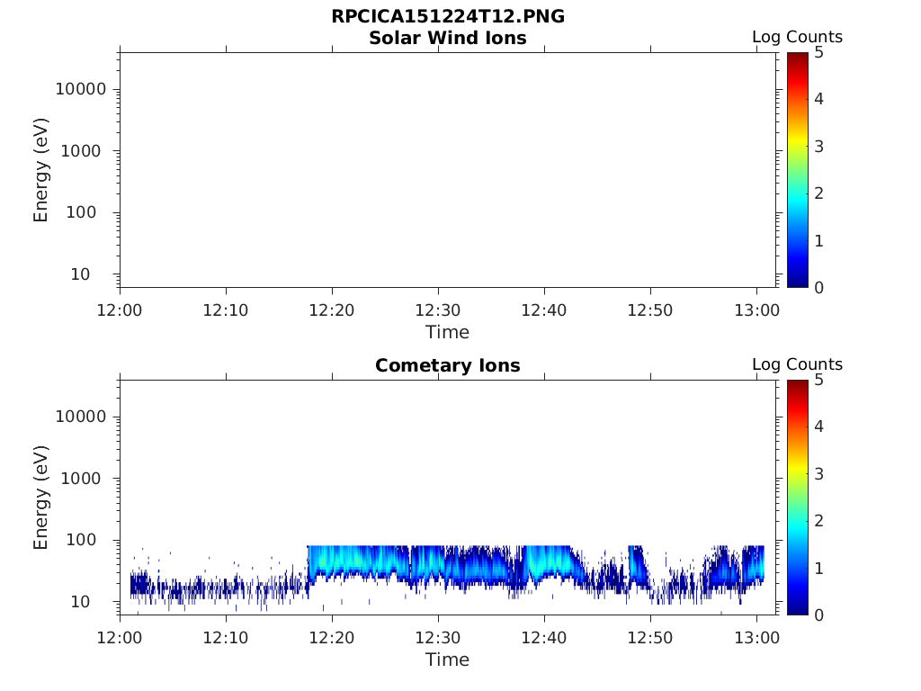
Task: Click the 12:20 tick label on Solar Wind plot
Action: [332, 310]
